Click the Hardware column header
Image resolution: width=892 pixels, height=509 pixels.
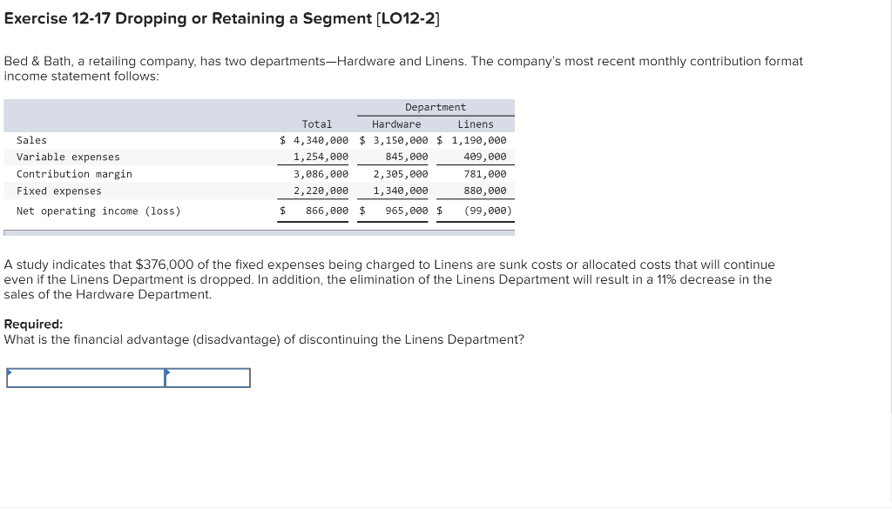coord(396,124)
